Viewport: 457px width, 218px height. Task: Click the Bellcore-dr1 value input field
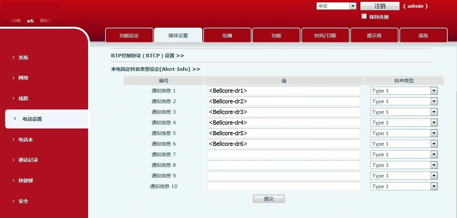(x=284, y=90)
